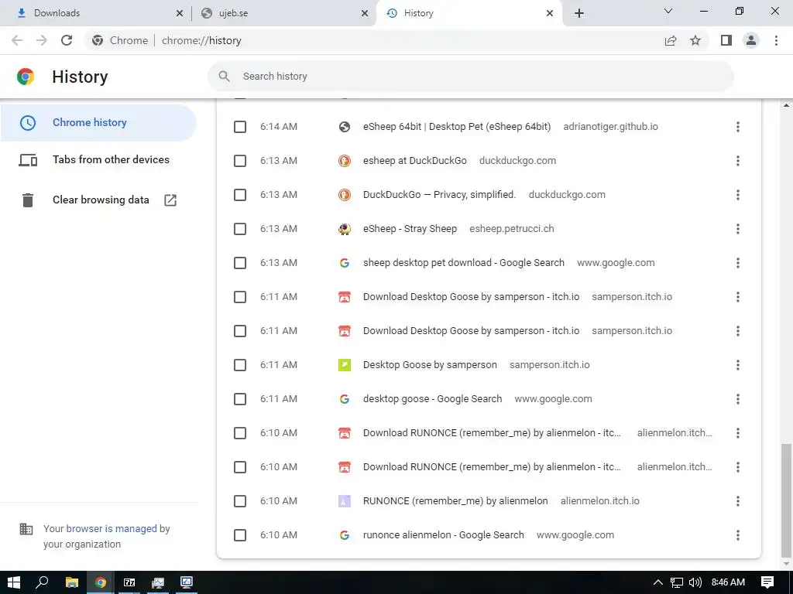Click the green Desktop Goose favicon
Screen dimensions: 793x594
345,365
